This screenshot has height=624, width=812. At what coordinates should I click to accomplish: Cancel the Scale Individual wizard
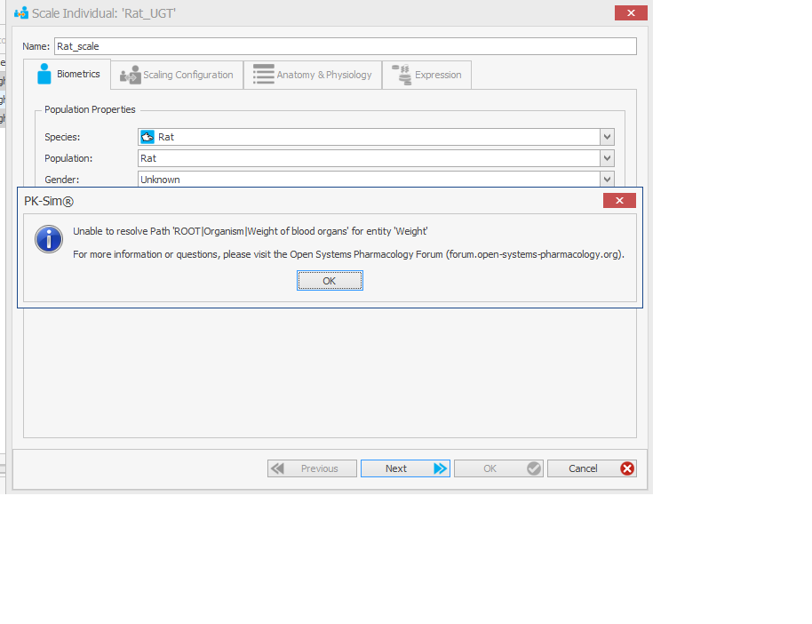592,468
